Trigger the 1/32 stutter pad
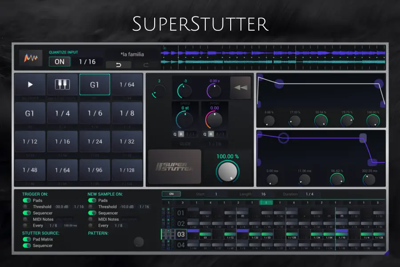 pyautogui.click(x=127, y=142)
